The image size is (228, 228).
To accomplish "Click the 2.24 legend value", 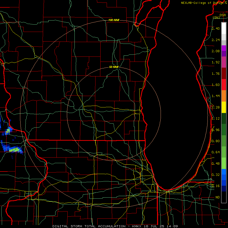I will click(216, 40).
